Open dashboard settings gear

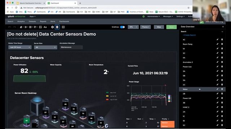pos(52,27)
